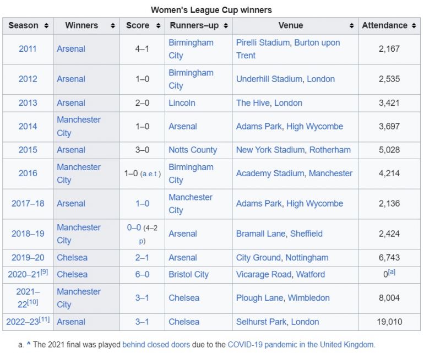Jump back from footnote caret arrow
Viewport: 424px width, 353px height.
pyautogui.click(x=28, y=345)
